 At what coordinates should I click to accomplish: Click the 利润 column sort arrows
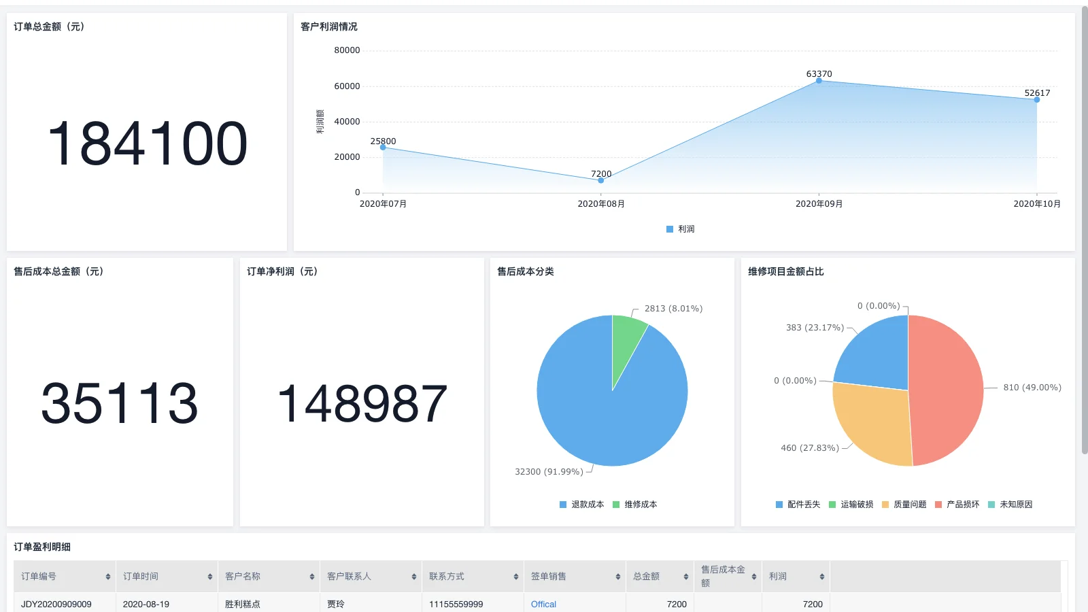(821, 576)
